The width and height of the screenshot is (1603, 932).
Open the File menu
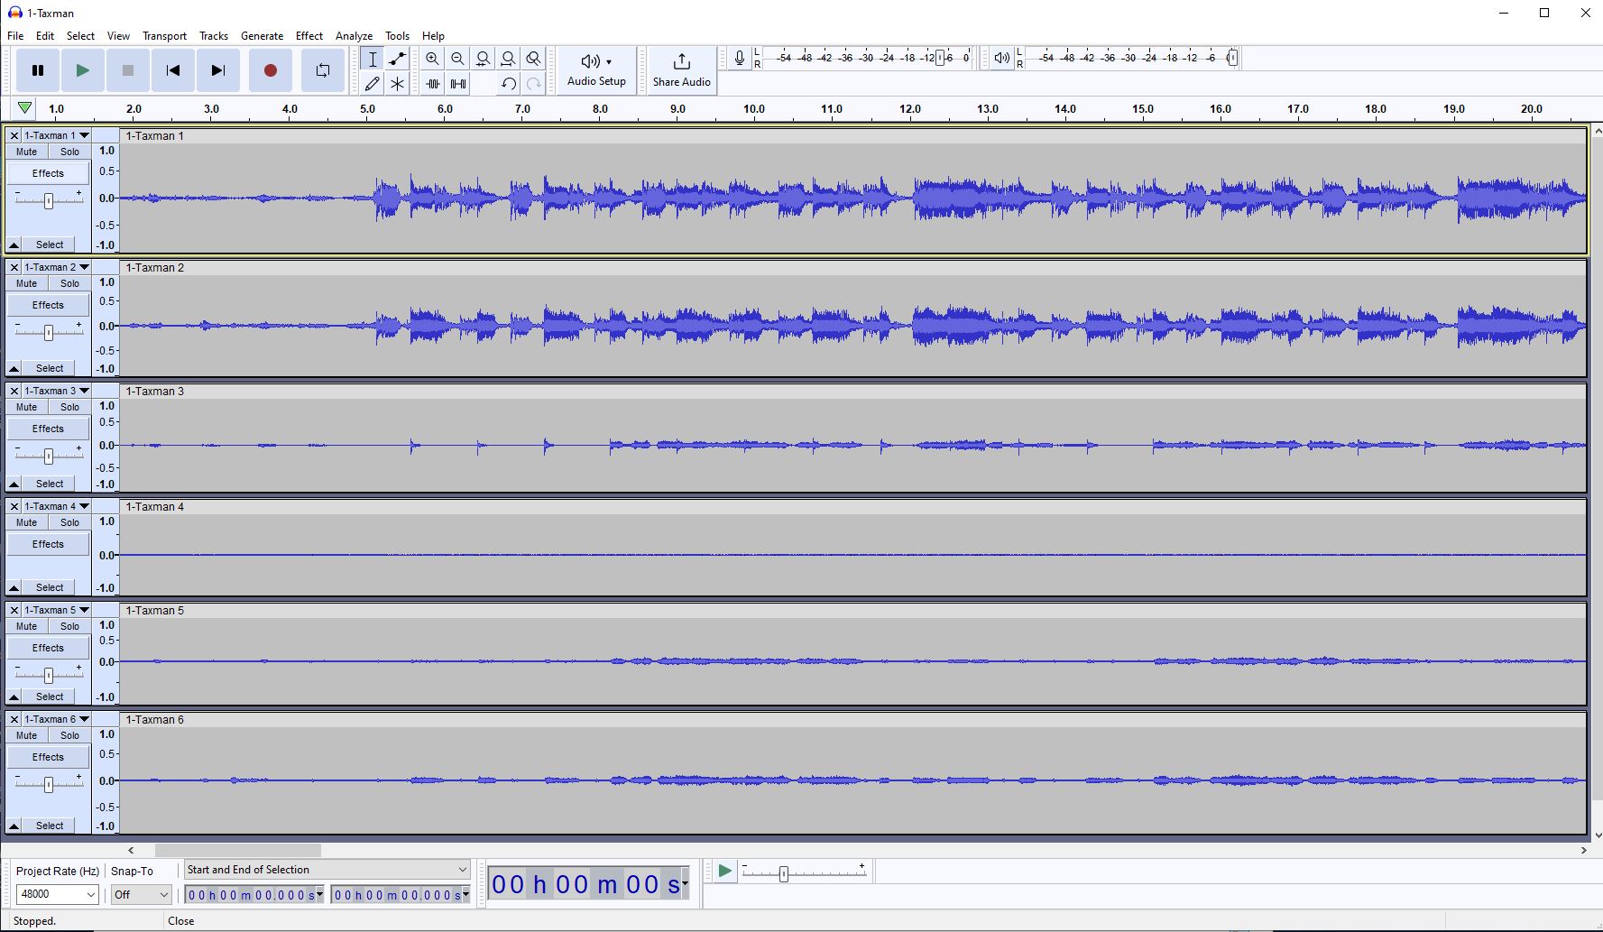(15, 36)
